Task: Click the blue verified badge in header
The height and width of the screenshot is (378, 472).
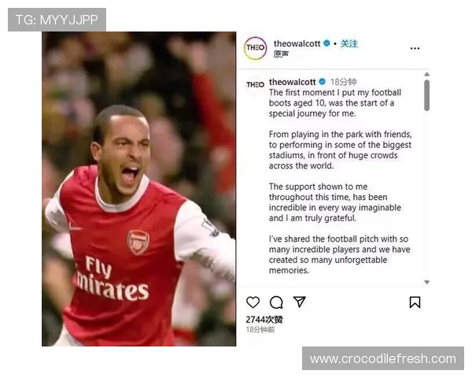Action: (326, 43)
